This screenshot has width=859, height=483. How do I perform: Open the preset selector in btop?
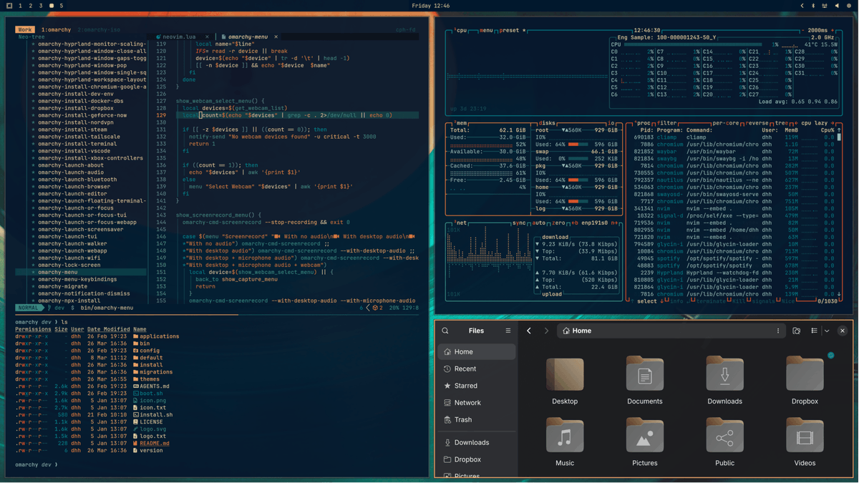(x=510, y=31)
